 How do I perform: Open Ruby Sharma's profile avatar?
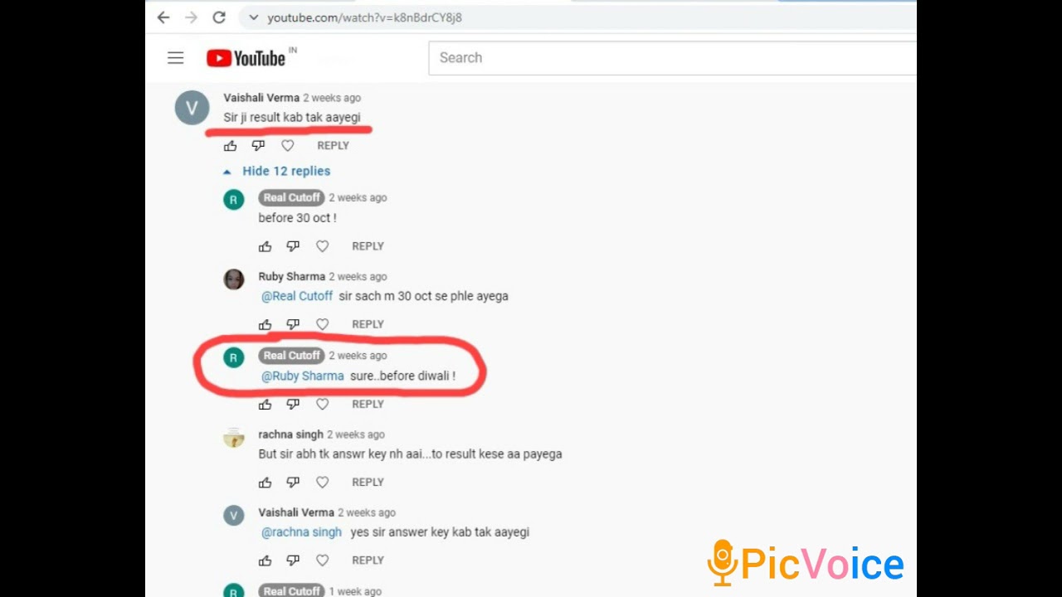pos(234,279)
